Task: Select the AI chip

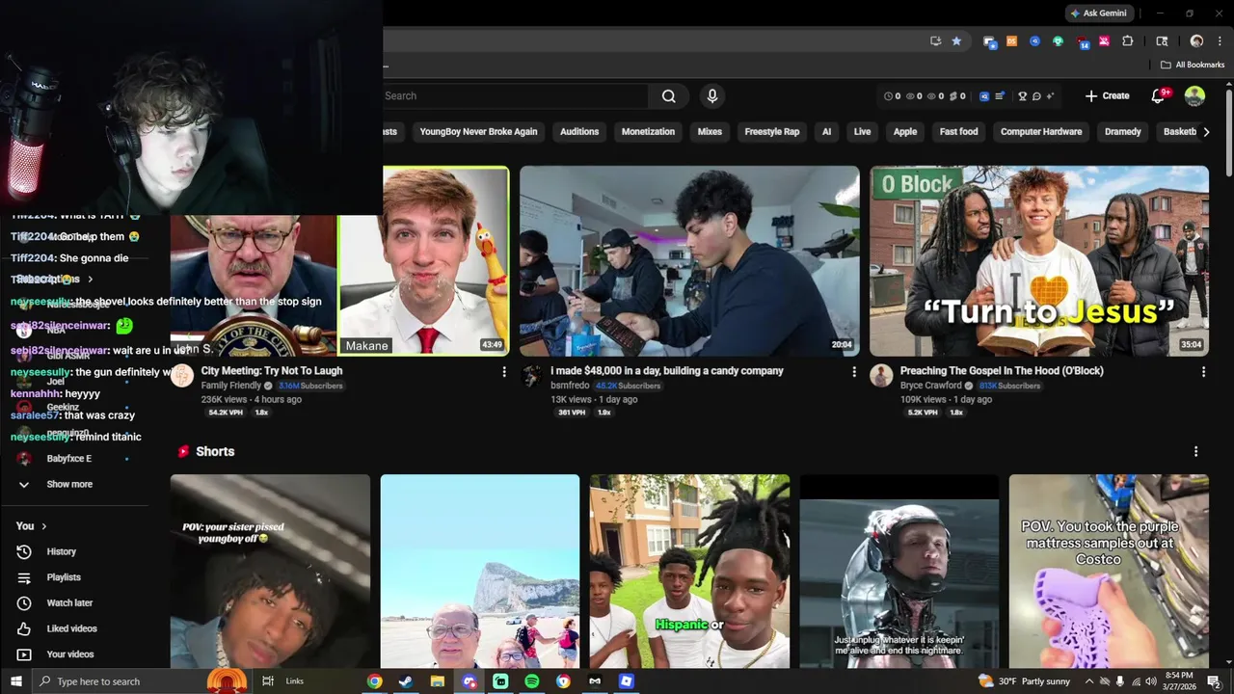Action: pos(826,131)
